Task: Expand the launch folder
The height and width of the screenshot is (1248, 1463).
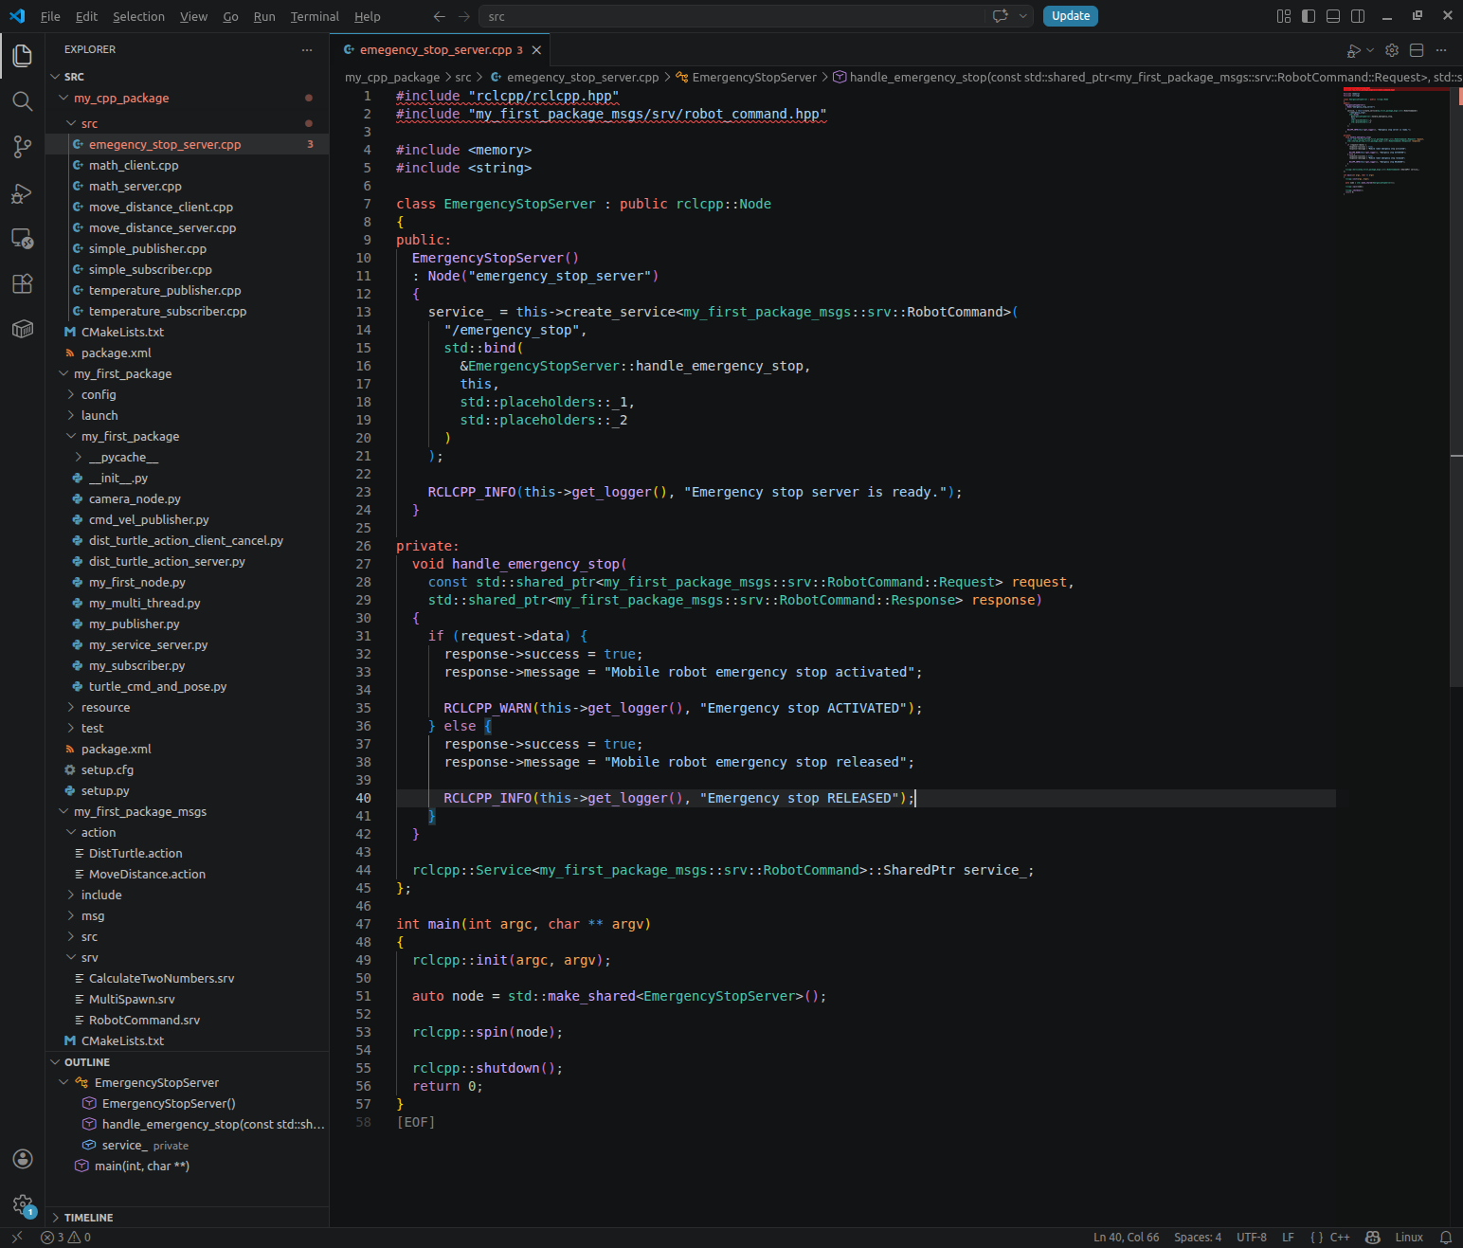Action: coord(71,415)
